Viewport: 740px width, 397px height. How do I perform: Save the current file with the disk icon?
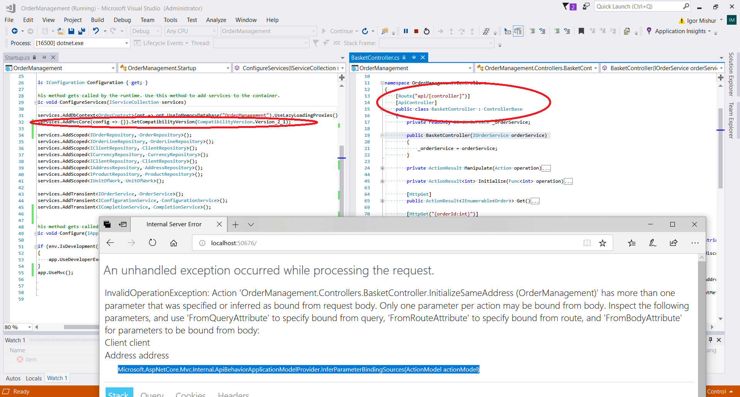tap(71, 31)
